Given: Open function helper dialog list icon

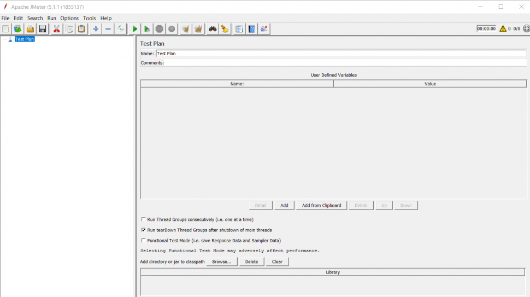Looking at the screenshot, I should tap(239, 29).
